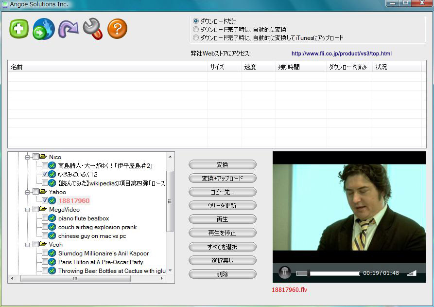Click the tree scroll down arrow
Viewport: 434px width, 307px height.
(x=170, y=271)
